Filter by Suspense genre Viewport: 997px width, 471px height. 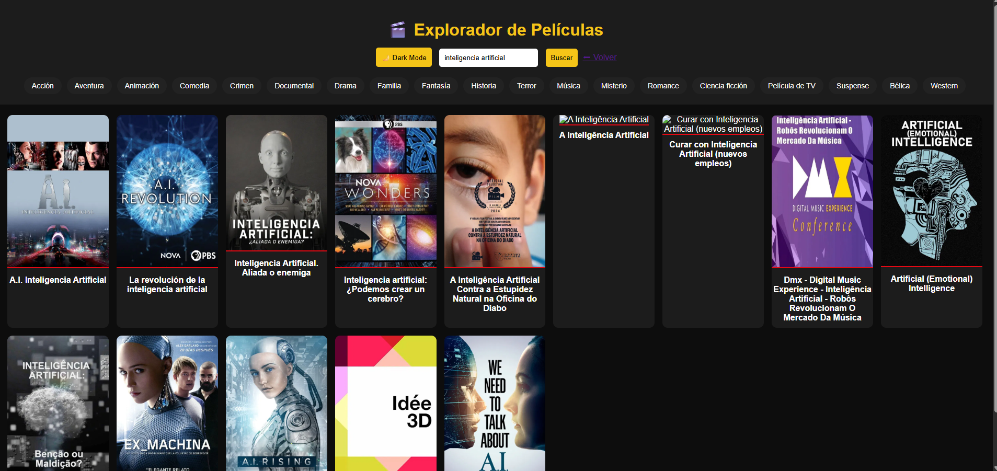(853, 86)
